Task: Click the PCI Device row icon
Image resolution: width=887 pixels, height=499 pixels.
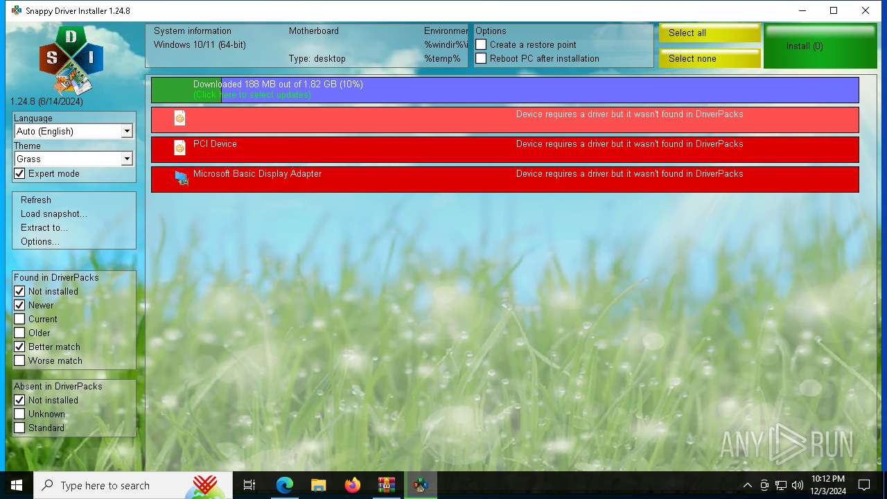Action: point(179,148)
